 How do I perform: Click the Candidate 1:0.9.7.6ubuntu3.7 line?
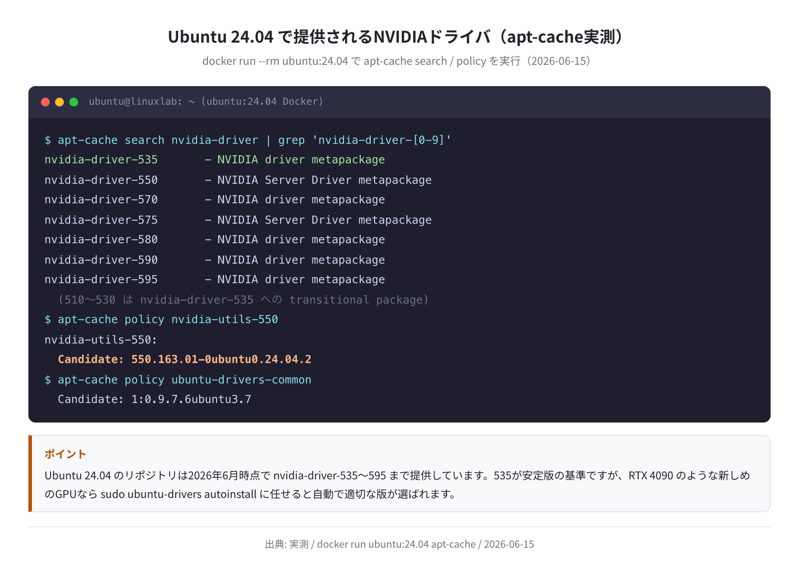click(154, 399)
